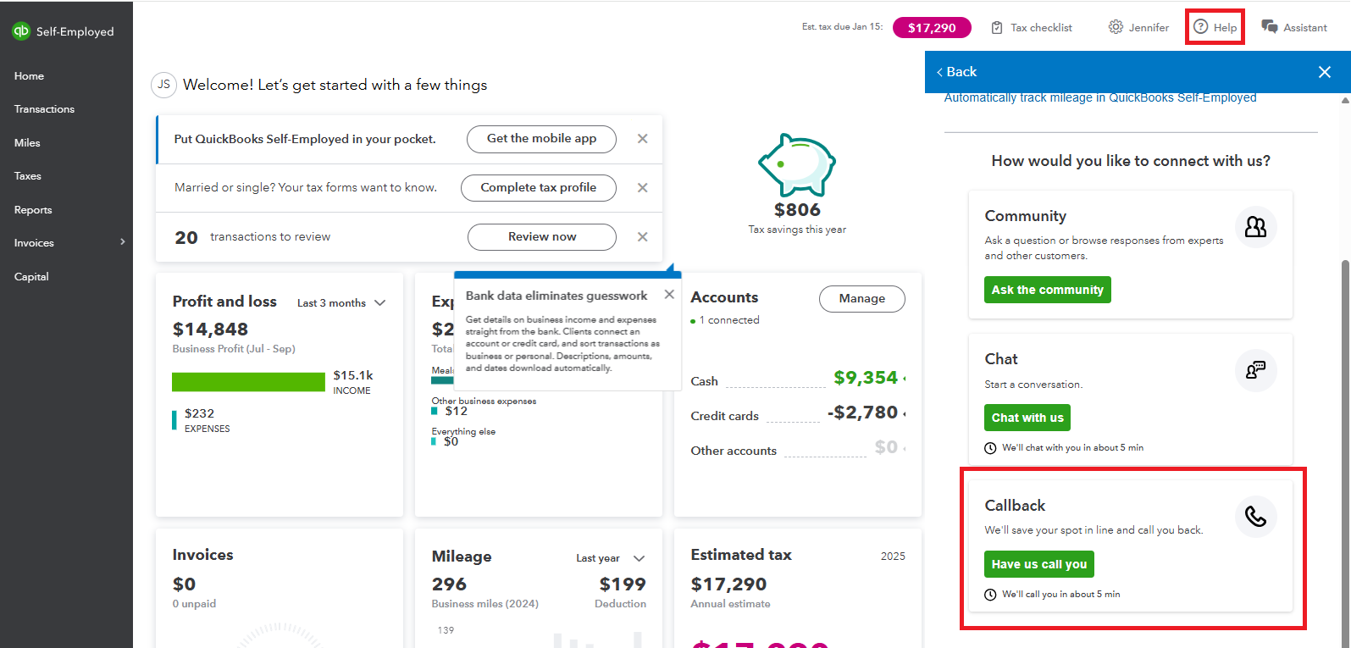
Task: Click the Callback phone icon
Action: 1255,517
